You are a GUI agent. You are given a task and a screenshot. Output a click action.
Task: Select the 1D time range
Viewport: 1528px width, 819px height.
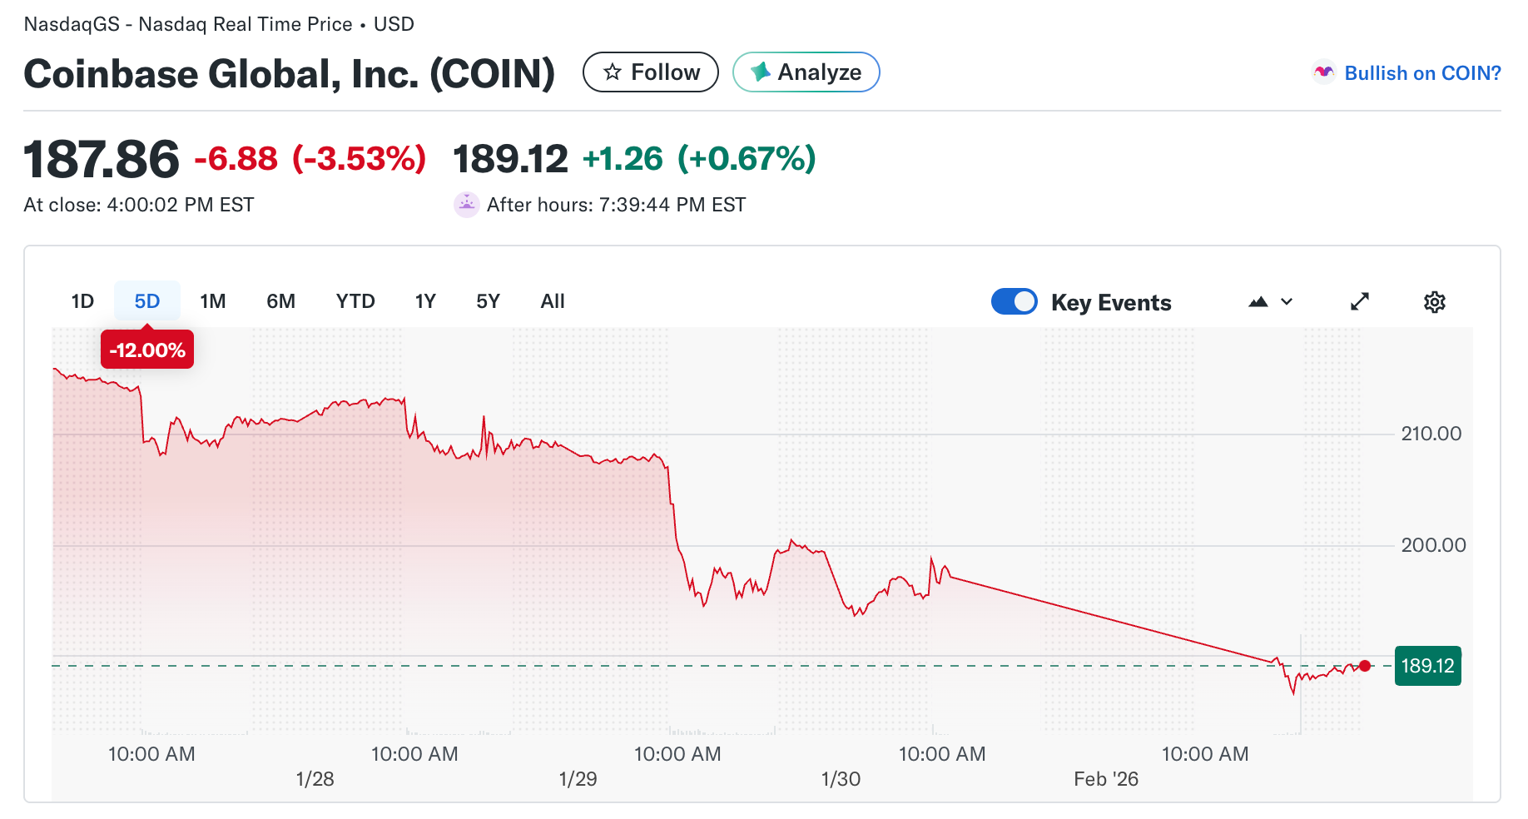point(82,301)
